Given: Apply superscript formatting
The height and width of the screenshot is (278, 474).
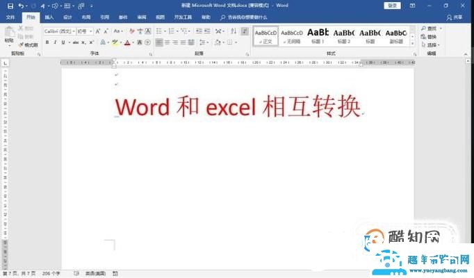Looking at the screenshot, I should point(91,42).
